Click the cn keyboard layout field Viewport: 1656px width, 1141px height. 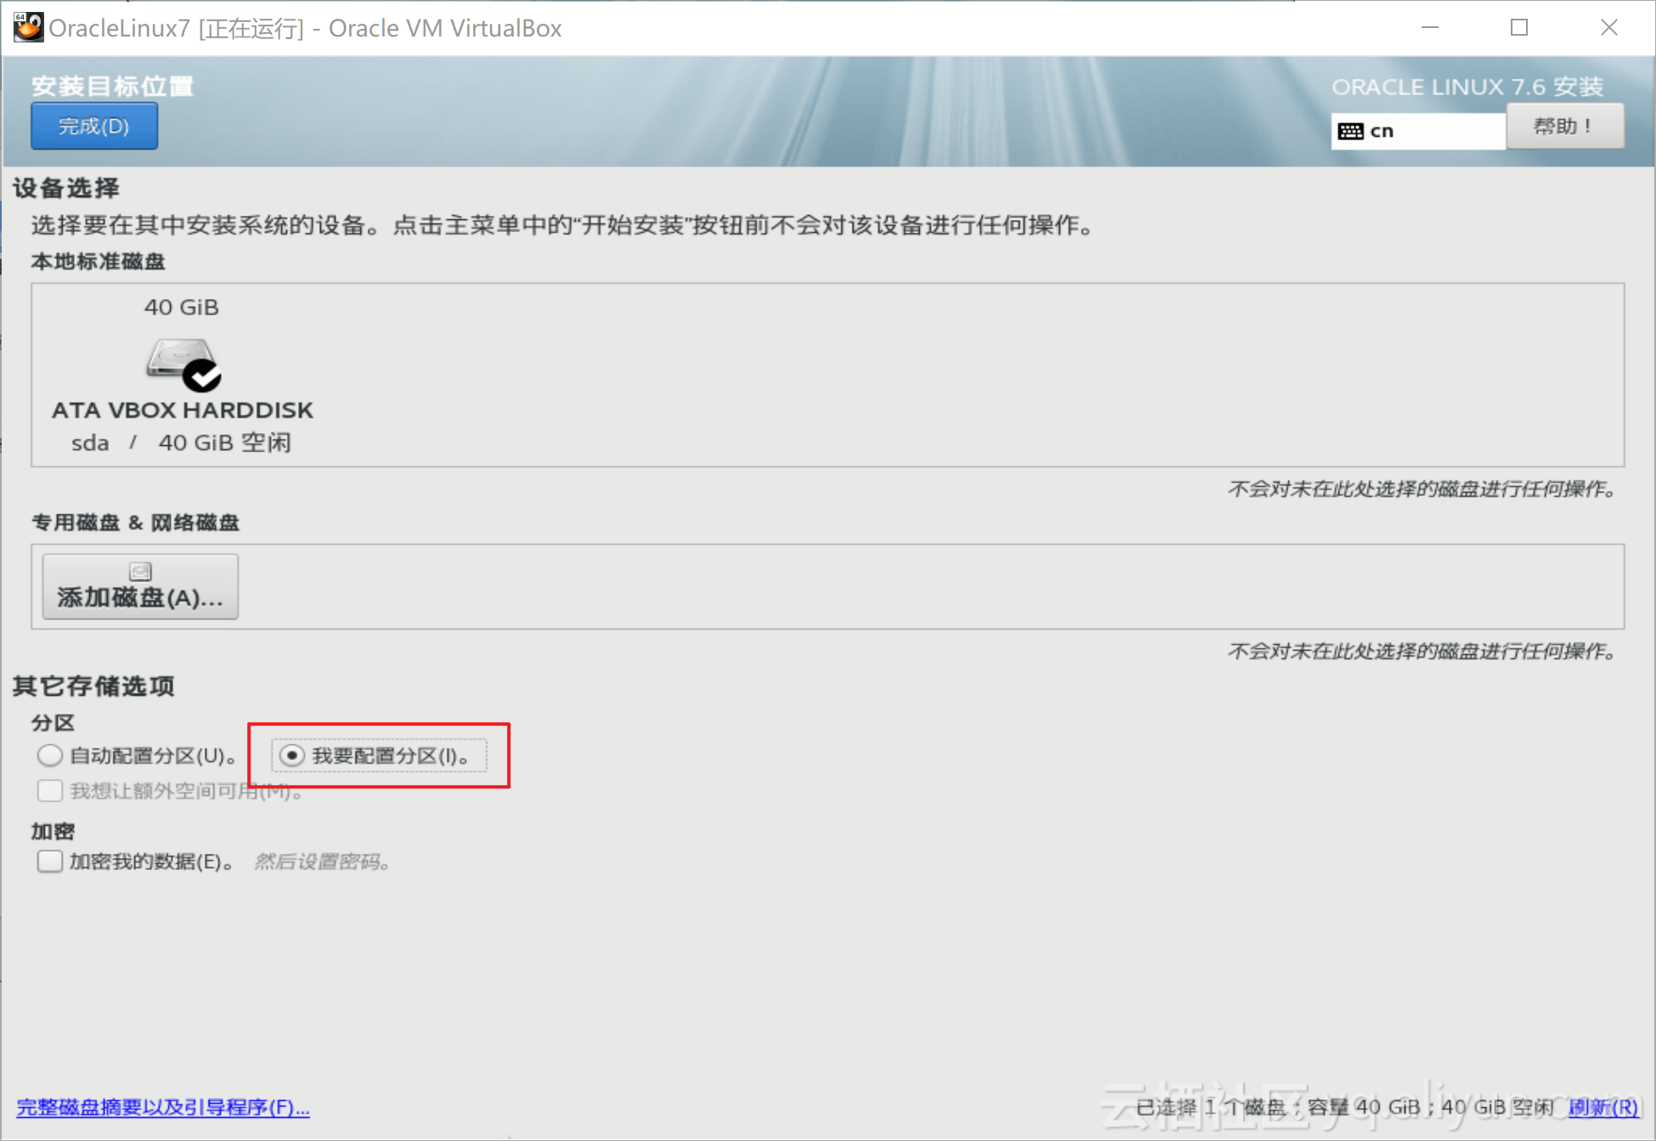coord(1418,131)
